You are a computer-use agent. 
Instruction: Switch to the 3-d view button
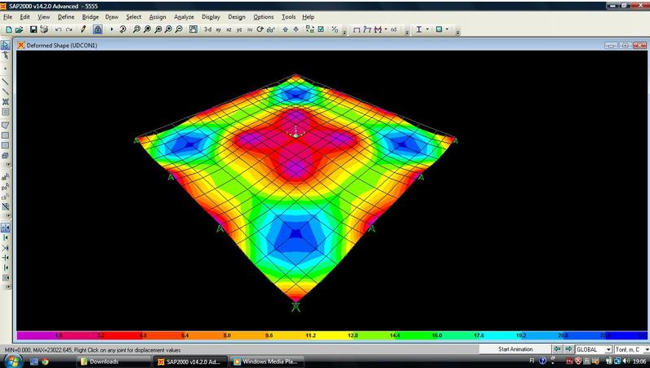click(x=207, y=29)
